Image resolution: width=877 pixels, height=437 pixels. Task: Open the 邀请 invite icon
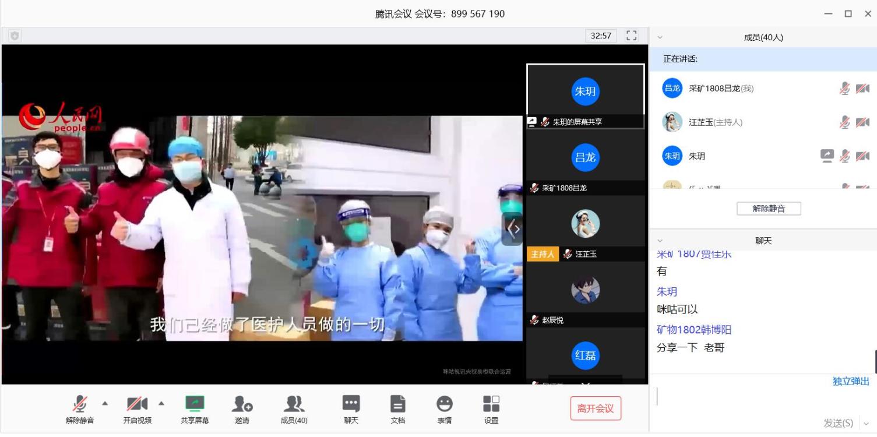242,404
